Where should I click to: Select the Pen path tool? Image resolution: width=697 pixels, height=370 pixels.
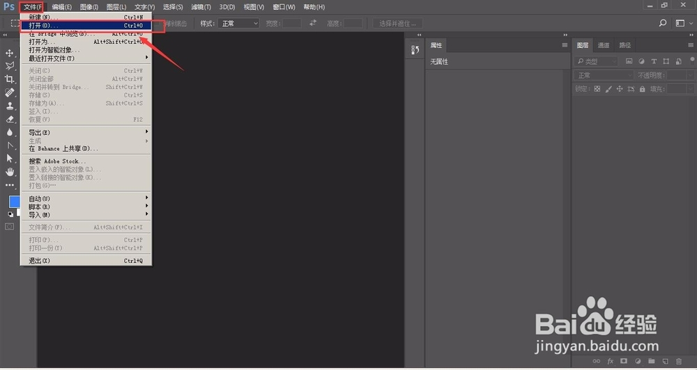click(9, 145)
